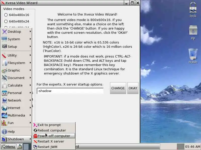
Task: Click the Internet menu label
Action: pos(14,108)
